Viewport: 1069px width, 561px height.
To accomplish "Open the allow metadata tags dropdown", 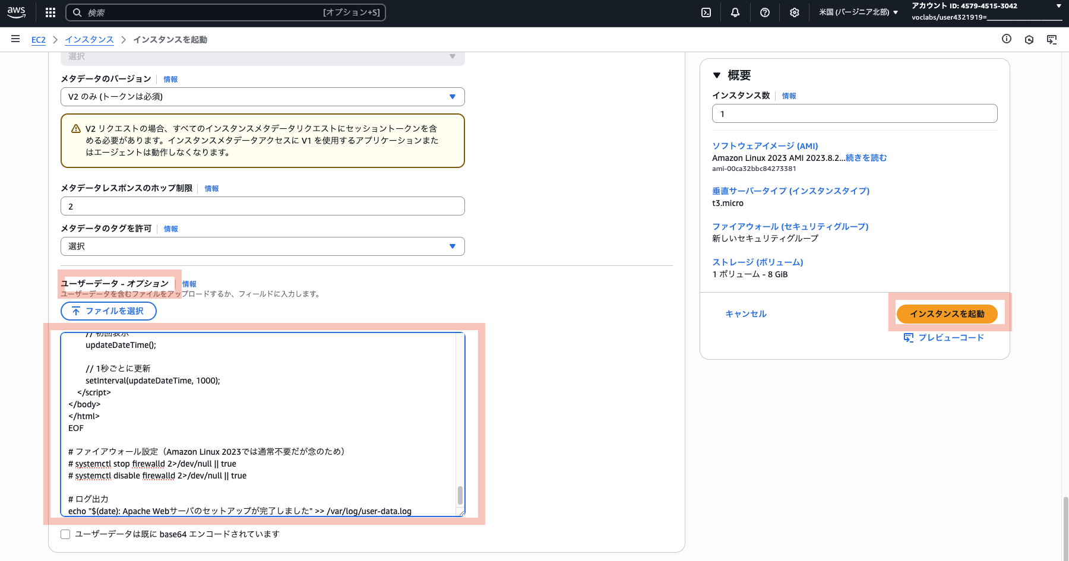I will pyautogui.click(x=262, y=246).
